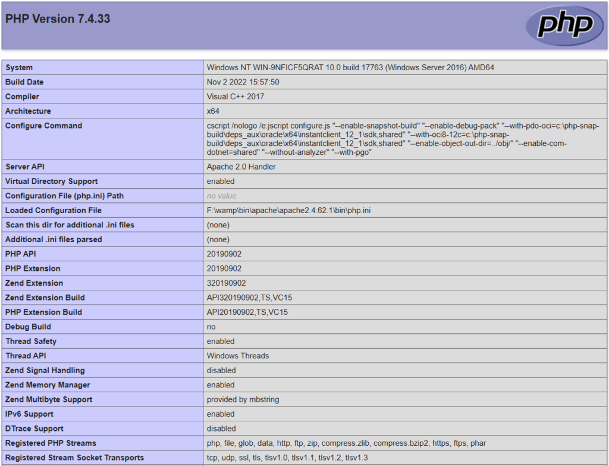Click the PHP logo in the header
609x466 pixels.
pos(564,25)
